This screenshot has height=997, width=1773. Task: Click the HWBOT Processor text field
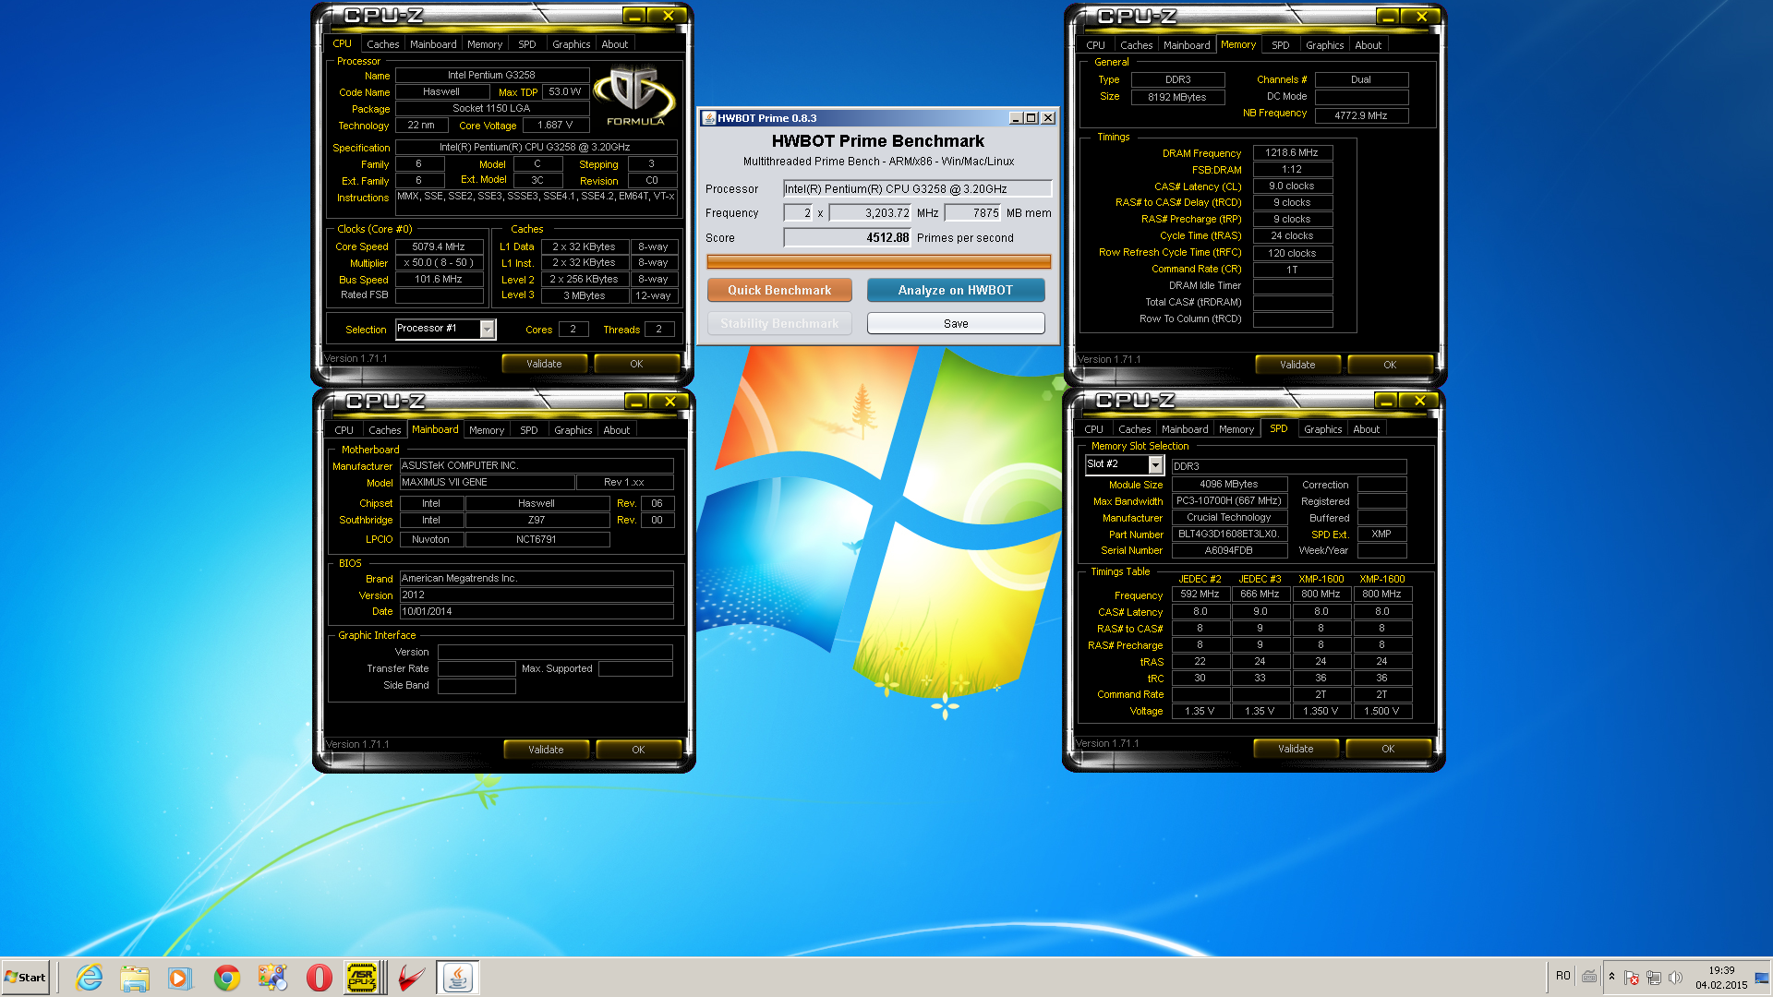(917, 188)
